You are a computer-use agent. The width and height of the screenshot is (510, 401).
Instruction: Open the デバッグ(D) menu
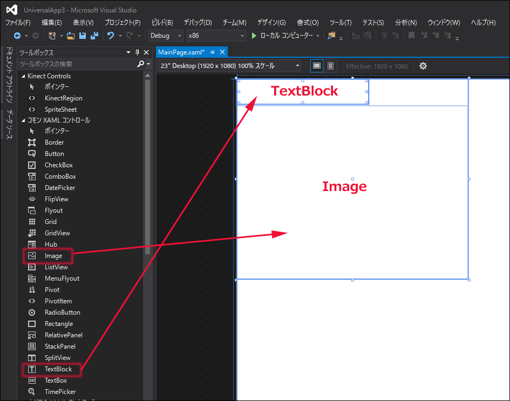[x=198, y=23]
